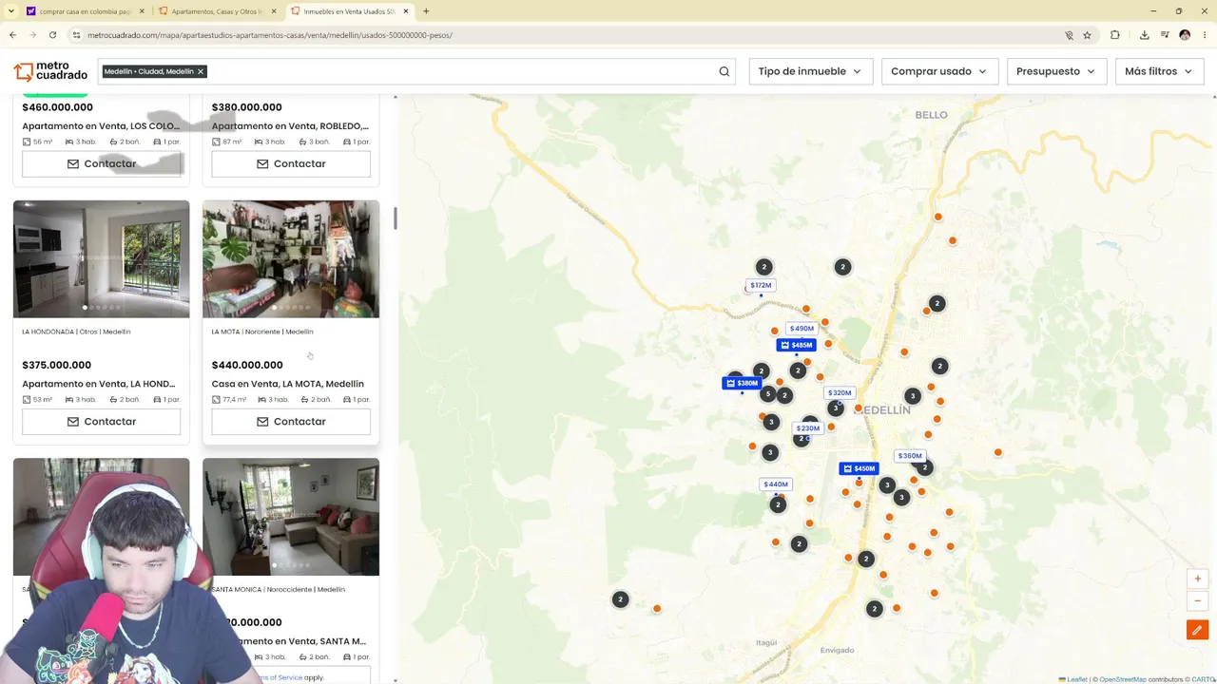Screen dimensions: 1217x684
Task: Open the Santa Monica apartment photo
Action: pos(291,517)
